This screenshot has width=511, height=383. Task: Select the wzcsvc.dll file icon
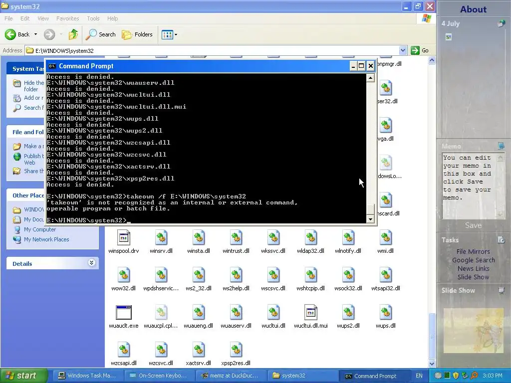(x=161, y=350)
